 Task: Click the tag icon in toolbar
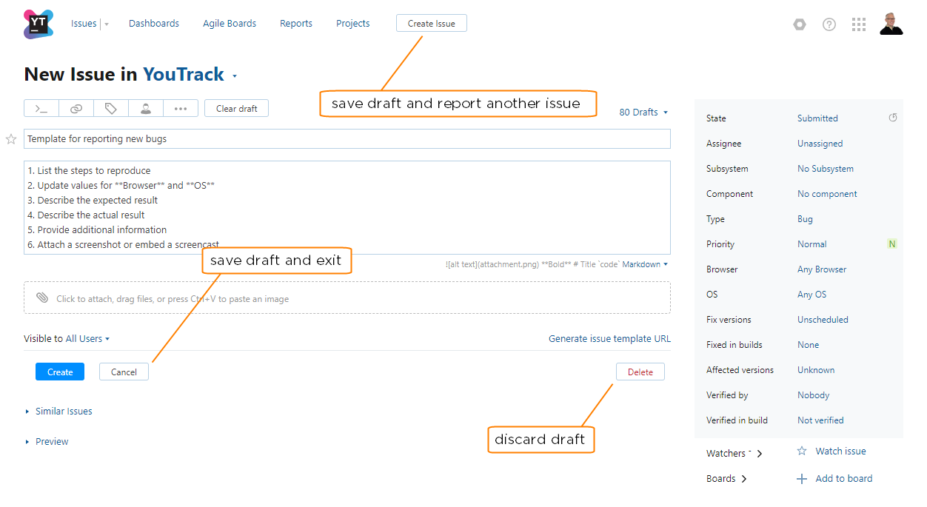(111, 109)
